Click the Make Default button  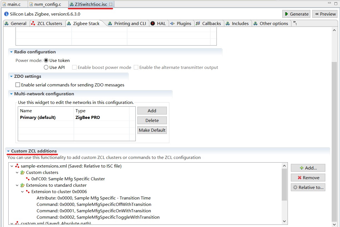point(152,130)
